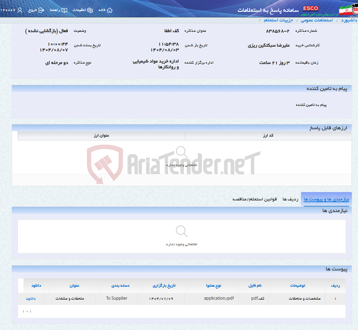Click the user profile icon beside ۱۲۰۸۰۲

pos(19,10)
